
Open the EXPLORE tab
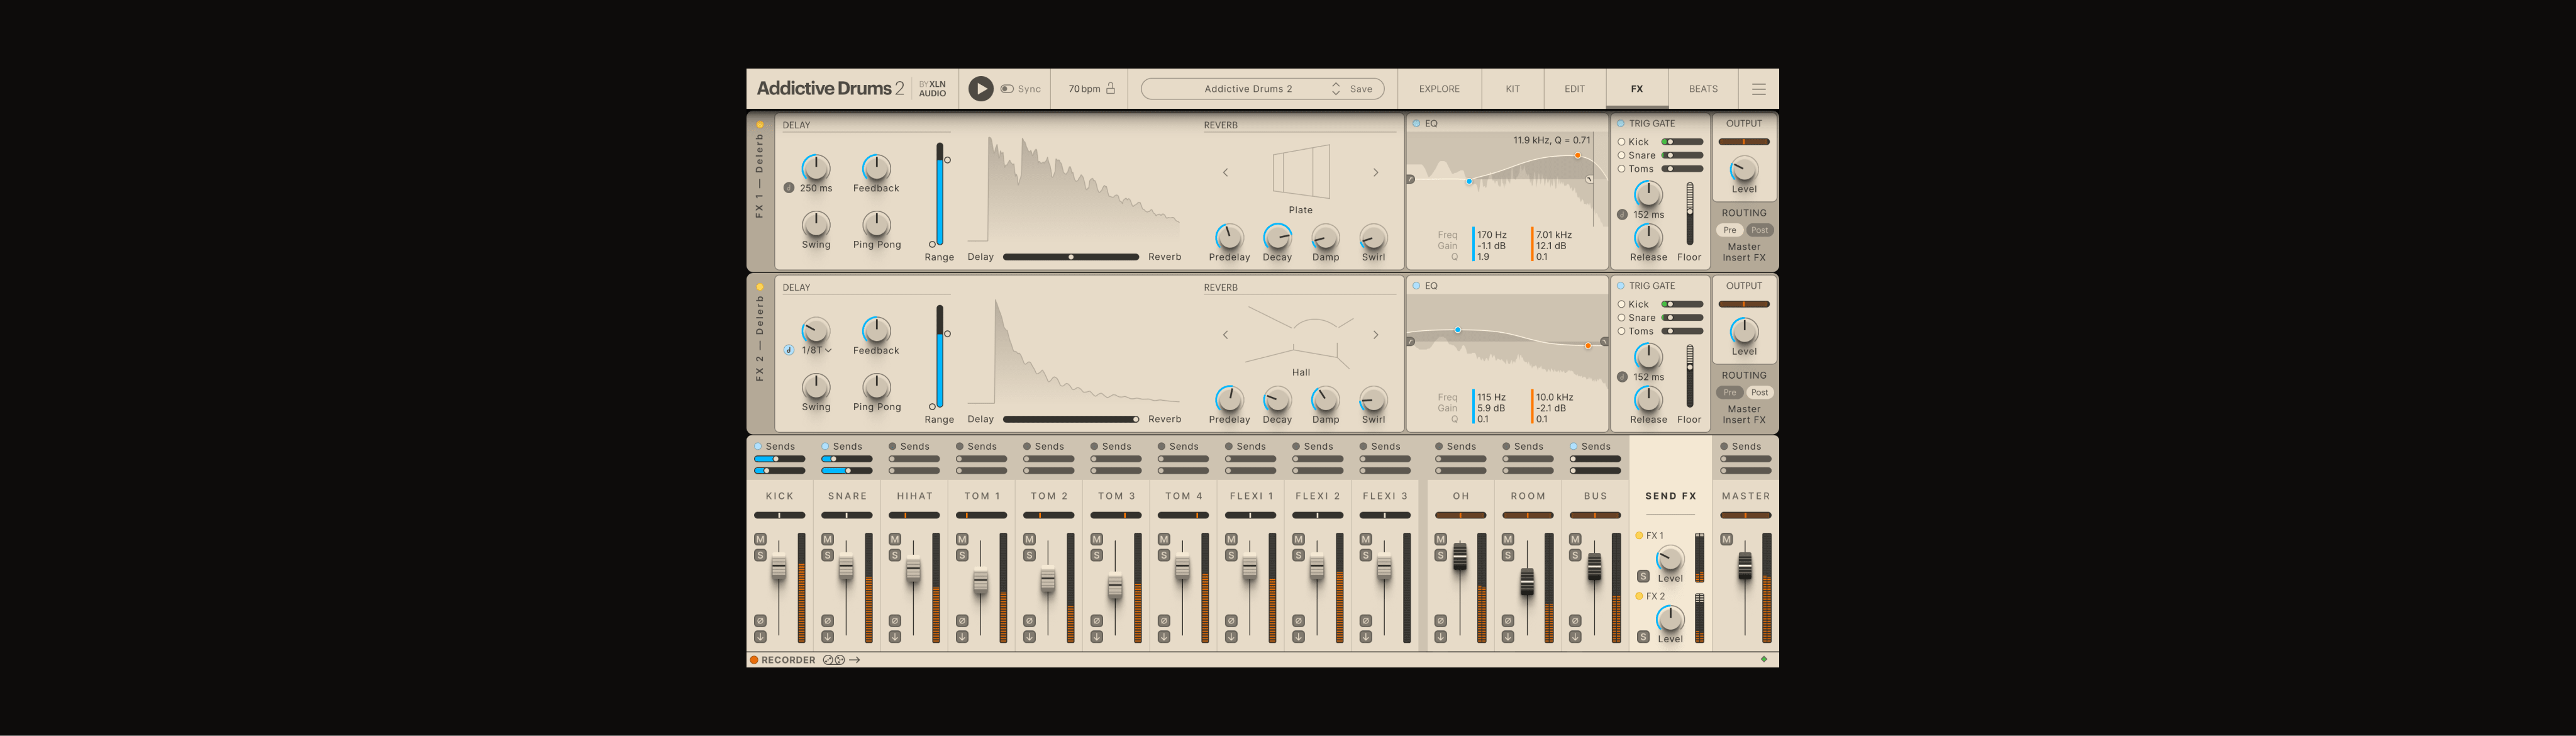pyautogui.click(x=1438, y=88)
